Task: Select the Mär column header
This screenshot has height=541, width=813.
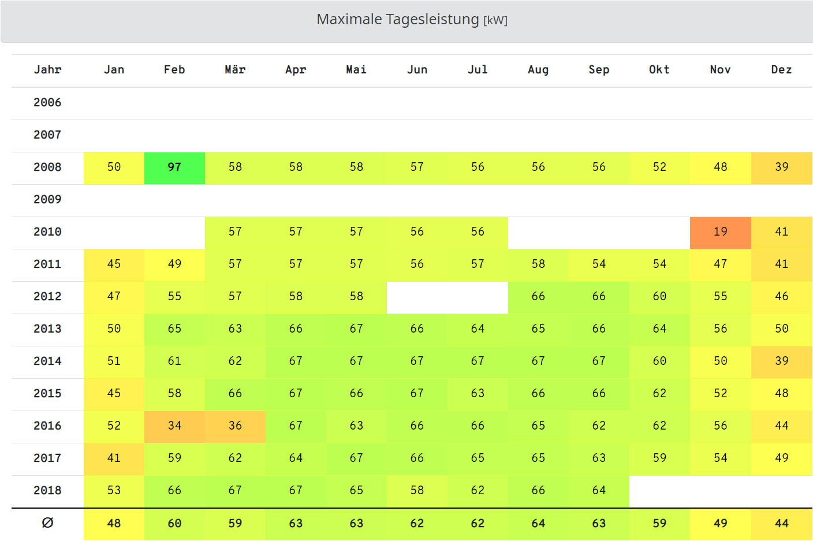Action: click(235, 70)
